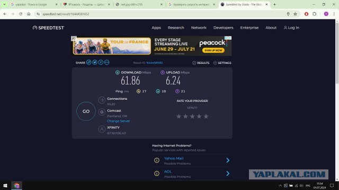Rate provider with the first star
The image size is (339, 190).
[179, 116]
